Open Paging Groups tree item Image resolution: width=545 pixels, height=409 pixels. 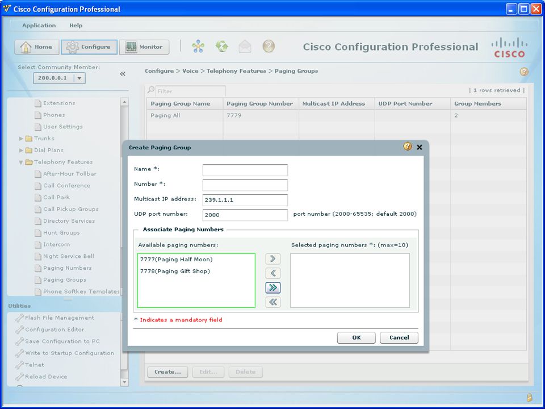[61, 280]
